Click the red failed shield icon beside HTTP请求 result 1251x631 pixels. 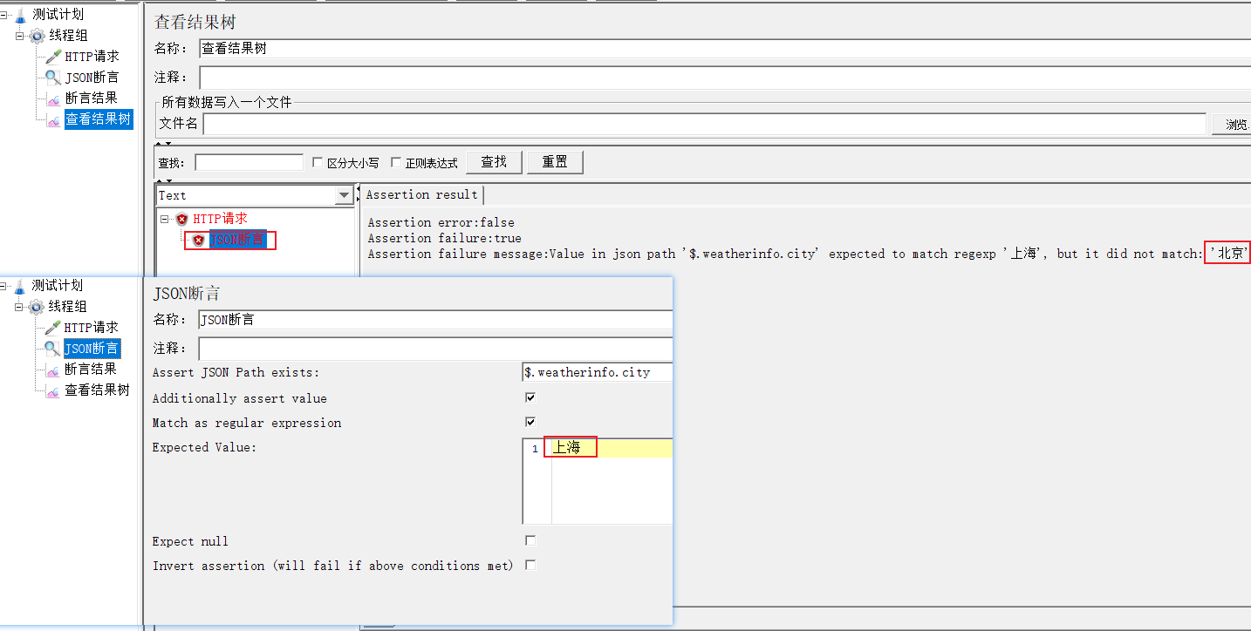pos(181,220)
